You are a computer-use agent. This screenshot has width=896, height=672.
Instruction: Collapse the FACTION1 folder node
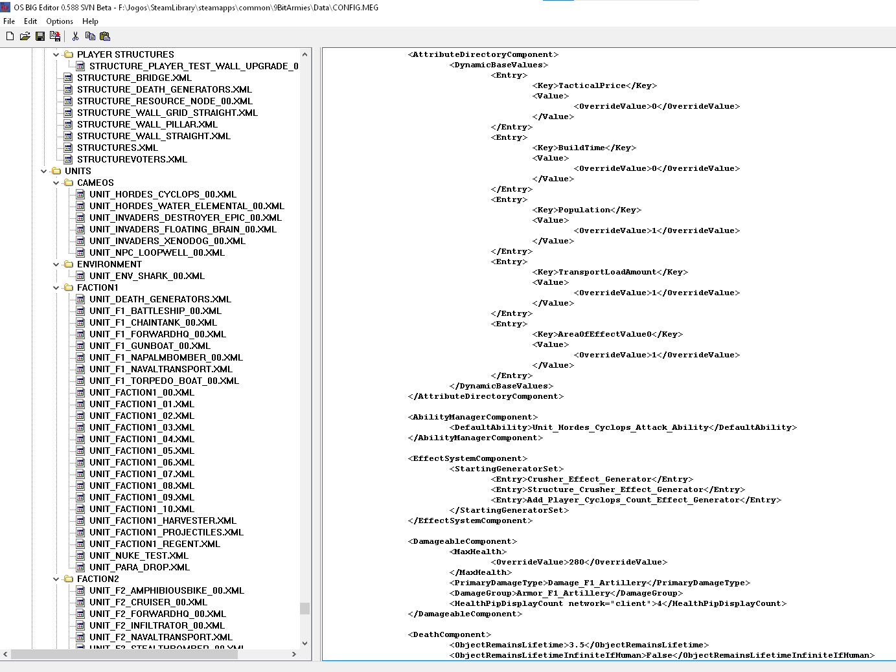[56, 287]
